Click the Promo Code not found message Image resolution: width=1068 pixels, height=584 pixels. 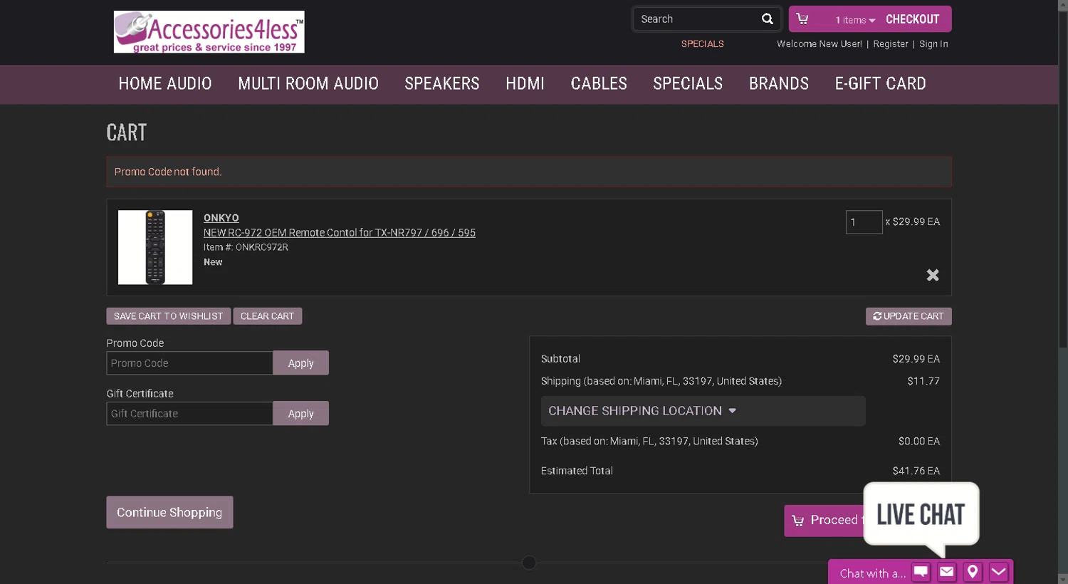[168, 172]
